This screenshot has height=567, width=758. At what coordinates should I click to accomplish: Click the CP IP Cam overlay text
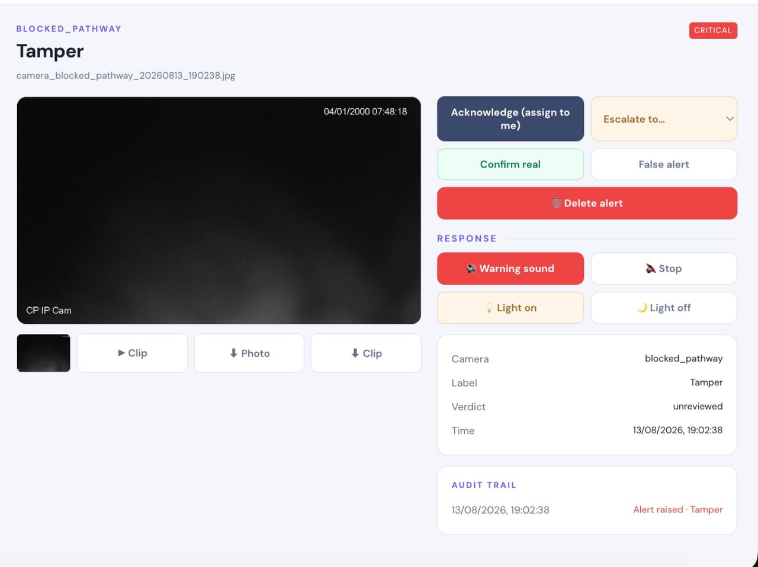[49, 311]
